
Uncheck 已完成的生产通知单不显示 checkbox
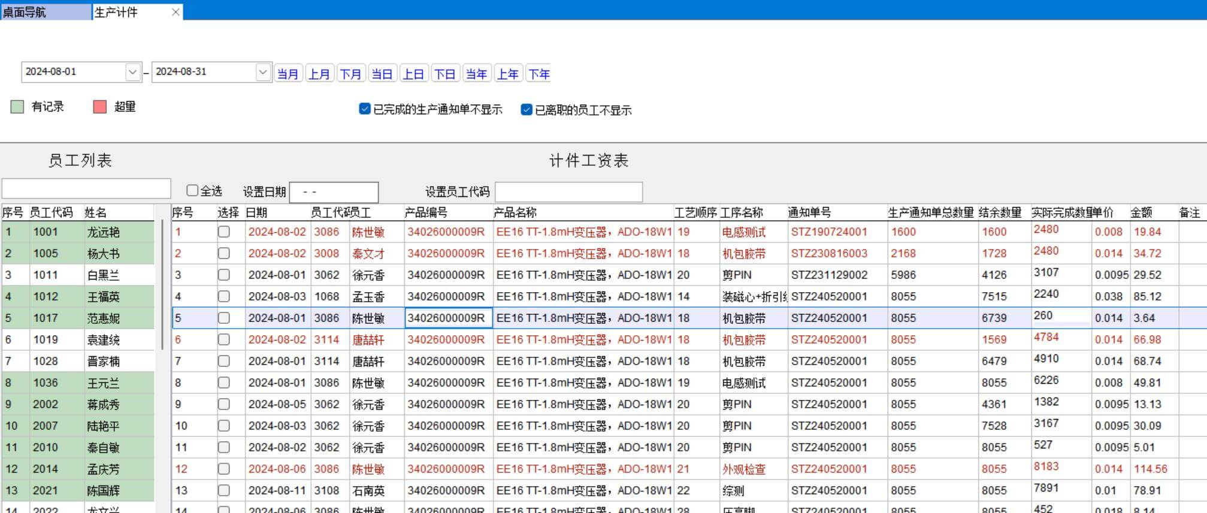coord(364,109)
